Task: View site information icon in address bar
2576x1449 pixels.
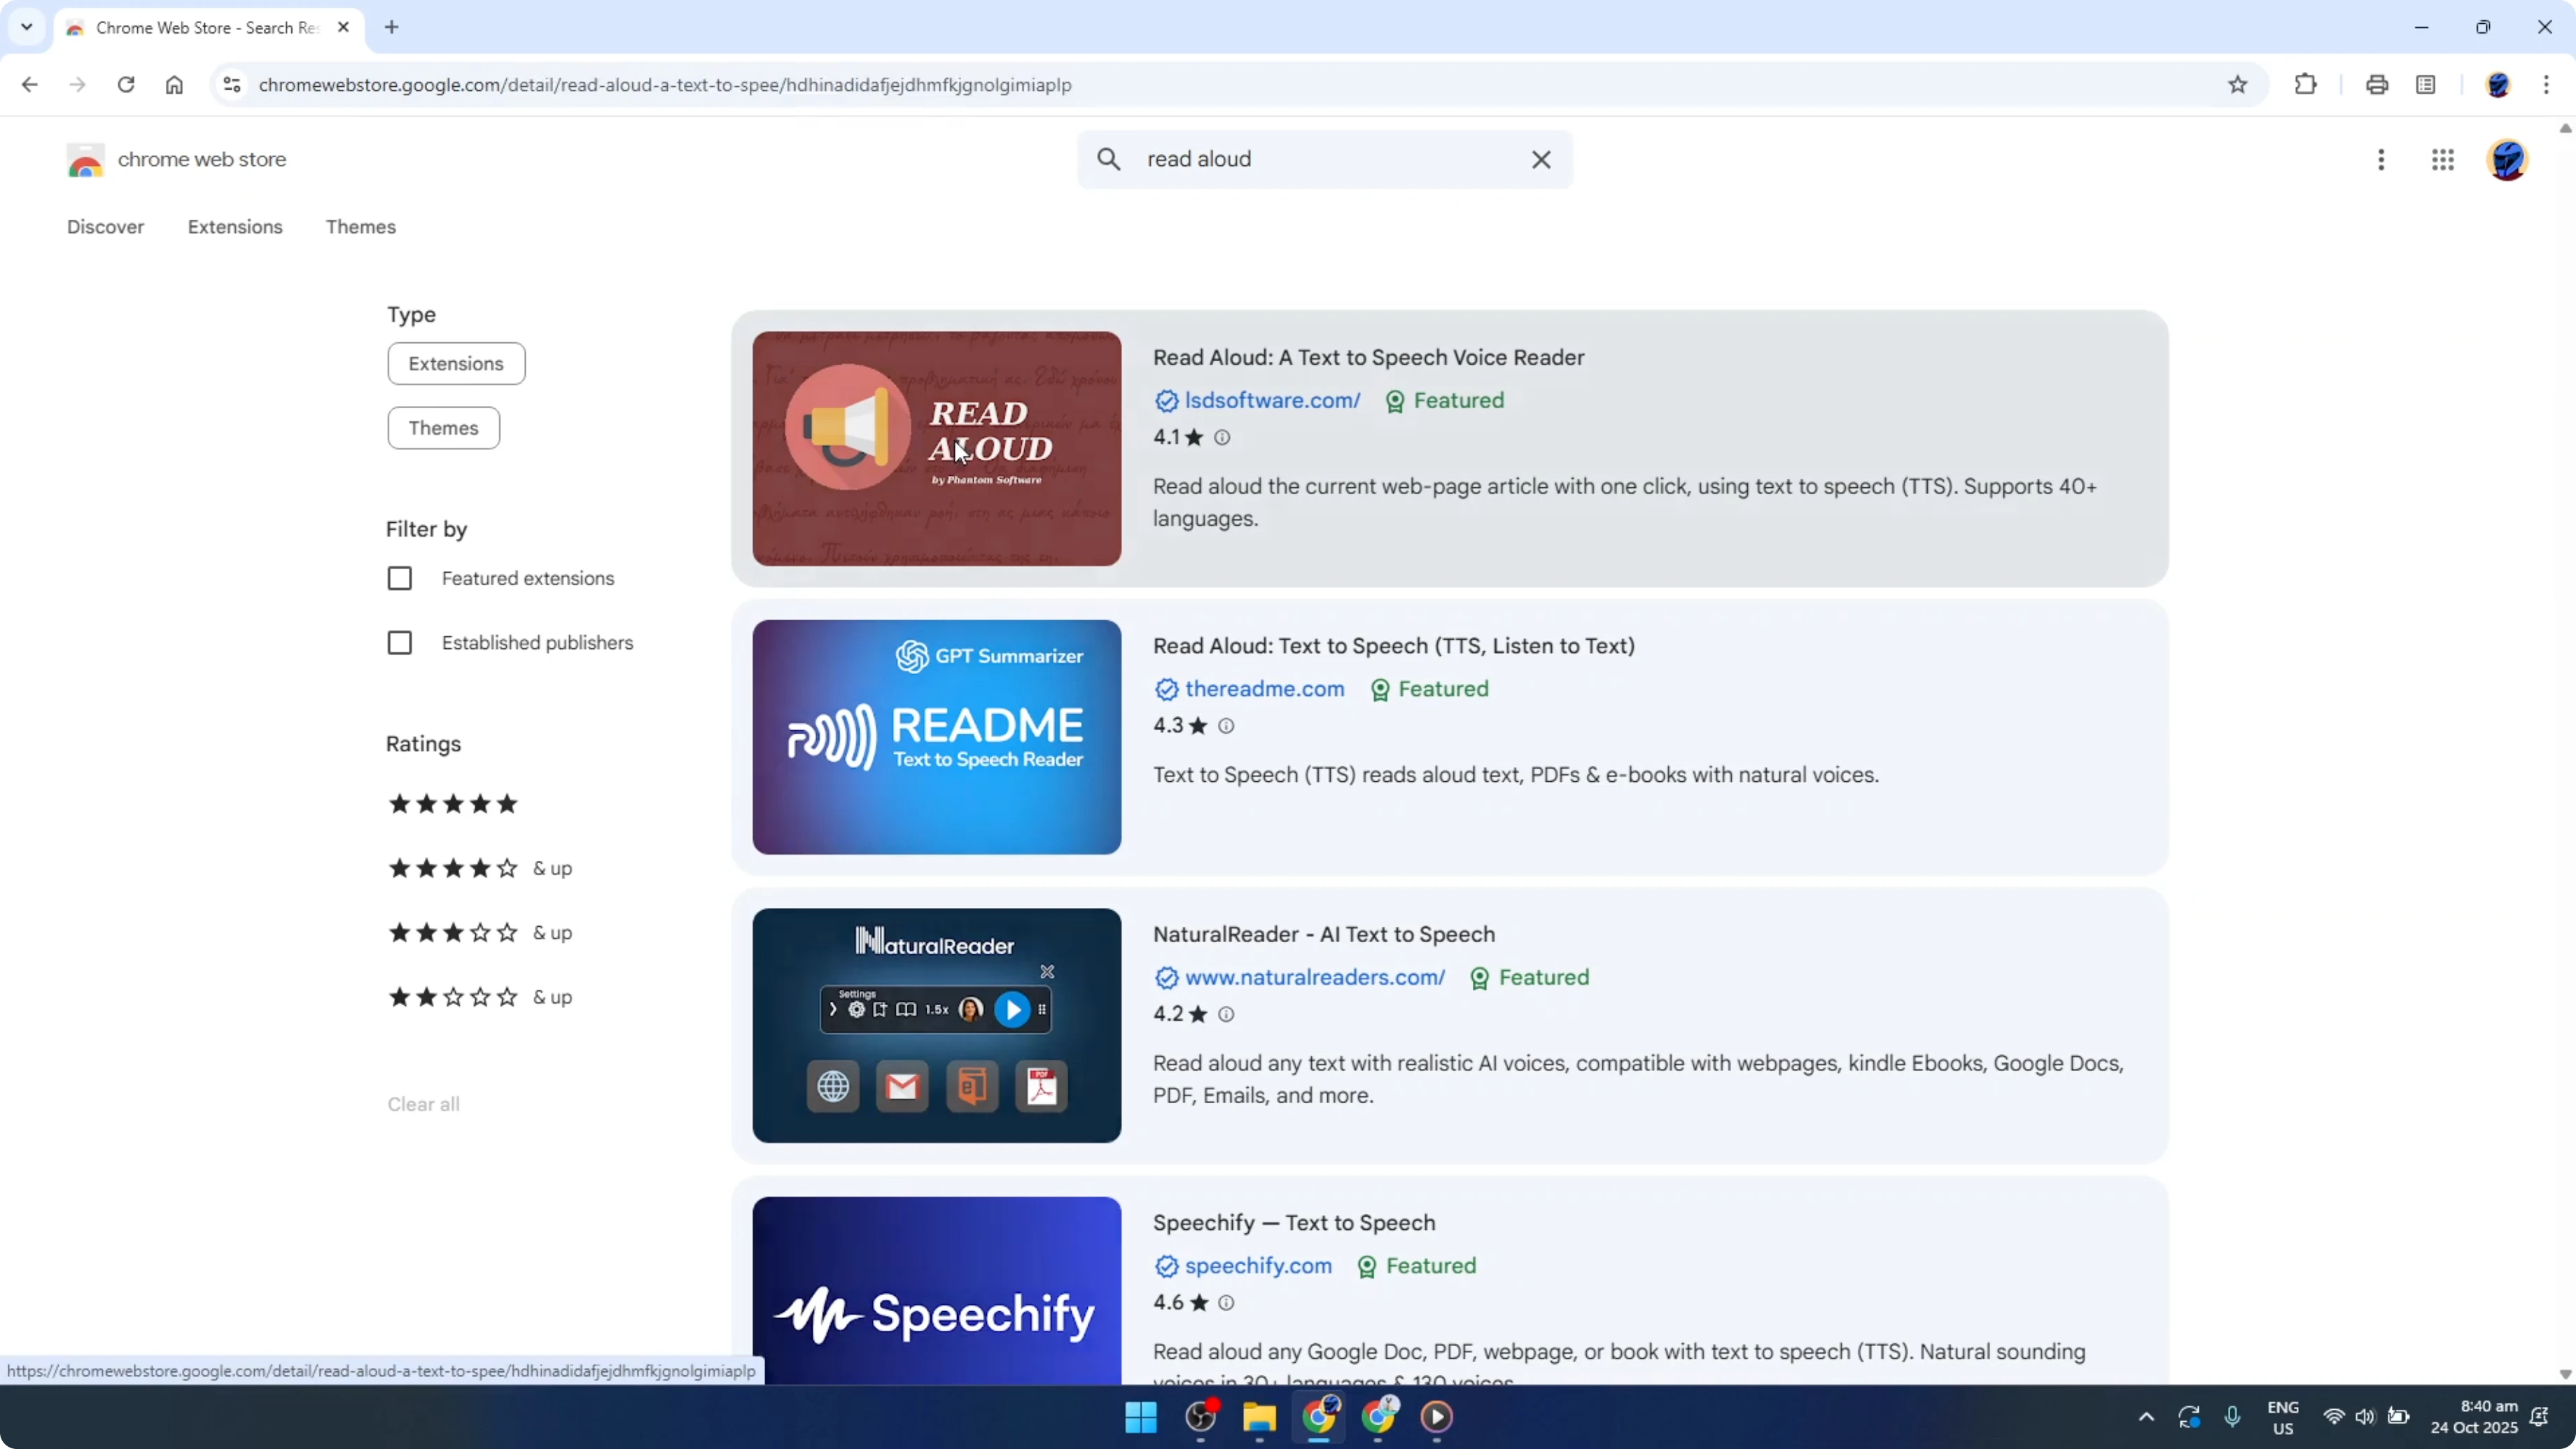Action: click(232, 85)
